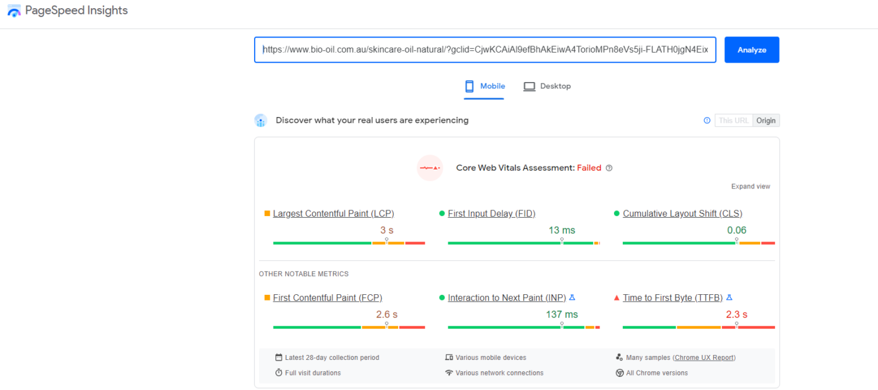Viewport: 878px width, 390px height.
Task: Click the calendar icon for collection period
Action: (x=278, y=357)
